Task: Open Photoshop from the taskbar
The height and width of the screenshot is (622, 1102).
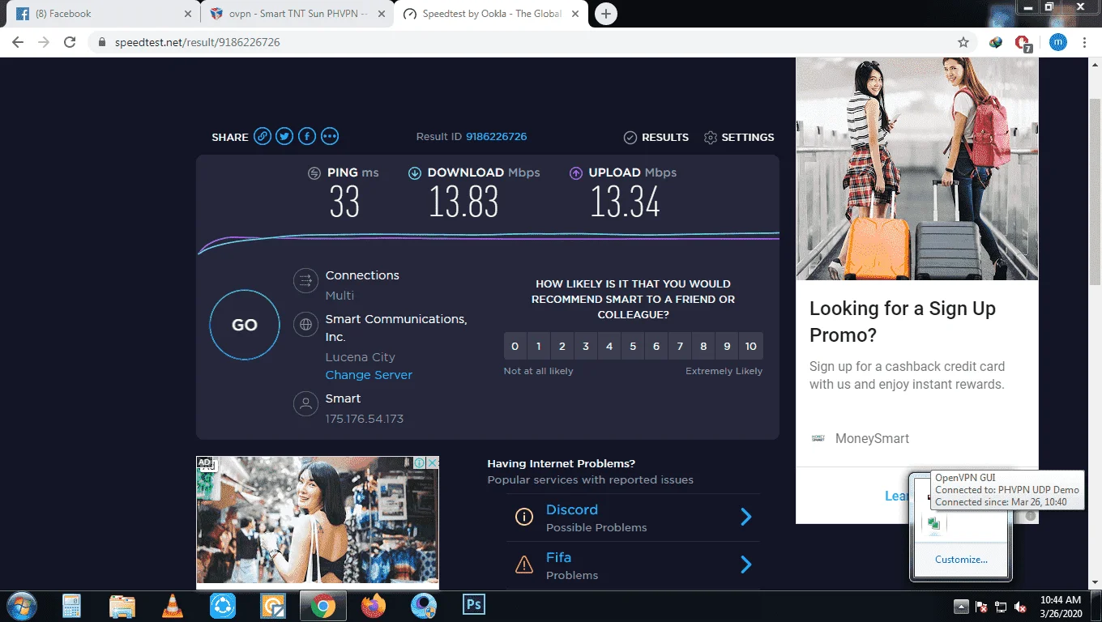Action: point(473,605)
